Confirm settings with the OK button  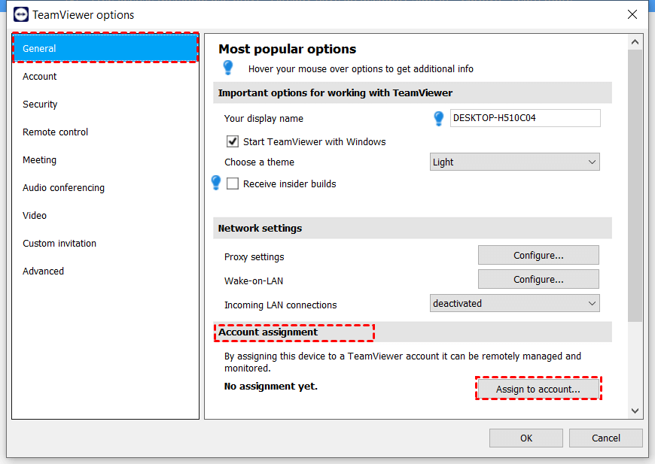click(526, 438)
